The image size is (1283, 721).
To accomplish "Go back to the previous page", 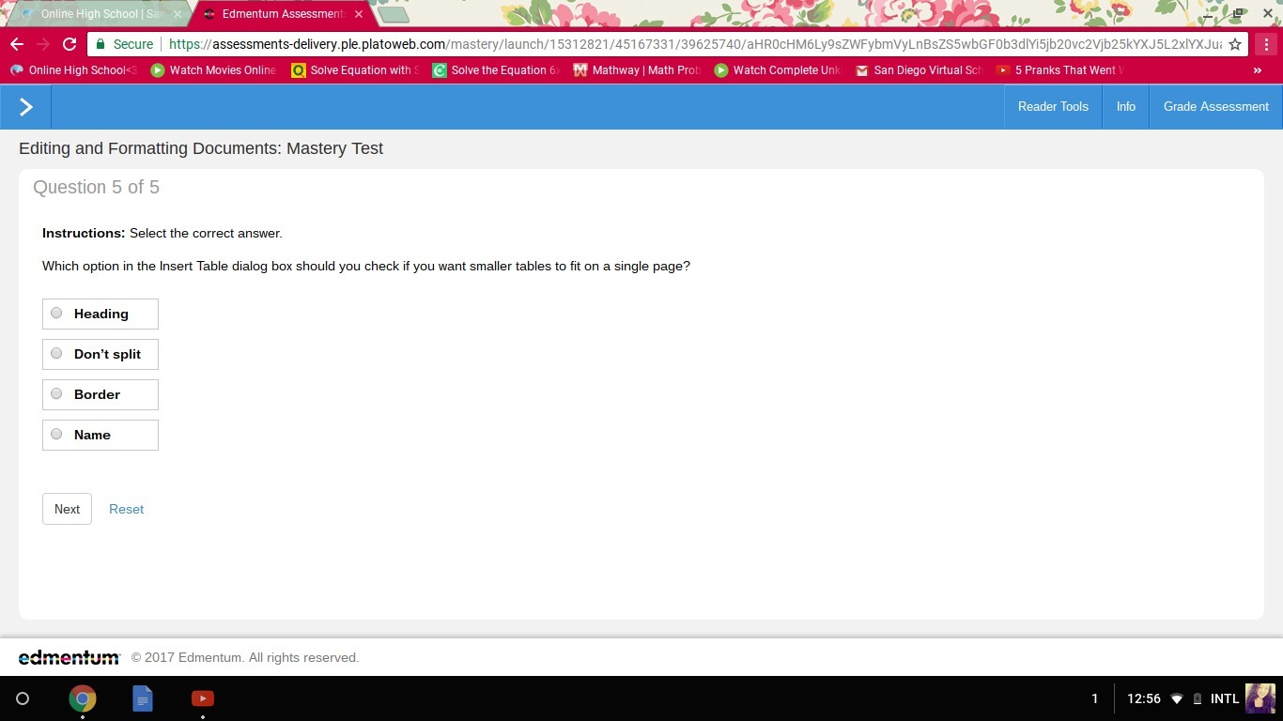I will [17, 44].
